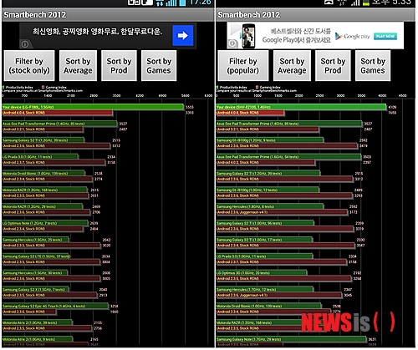Tap the 5555 score next to LG-F180L

pyautogui.click(x=190, y=107)
